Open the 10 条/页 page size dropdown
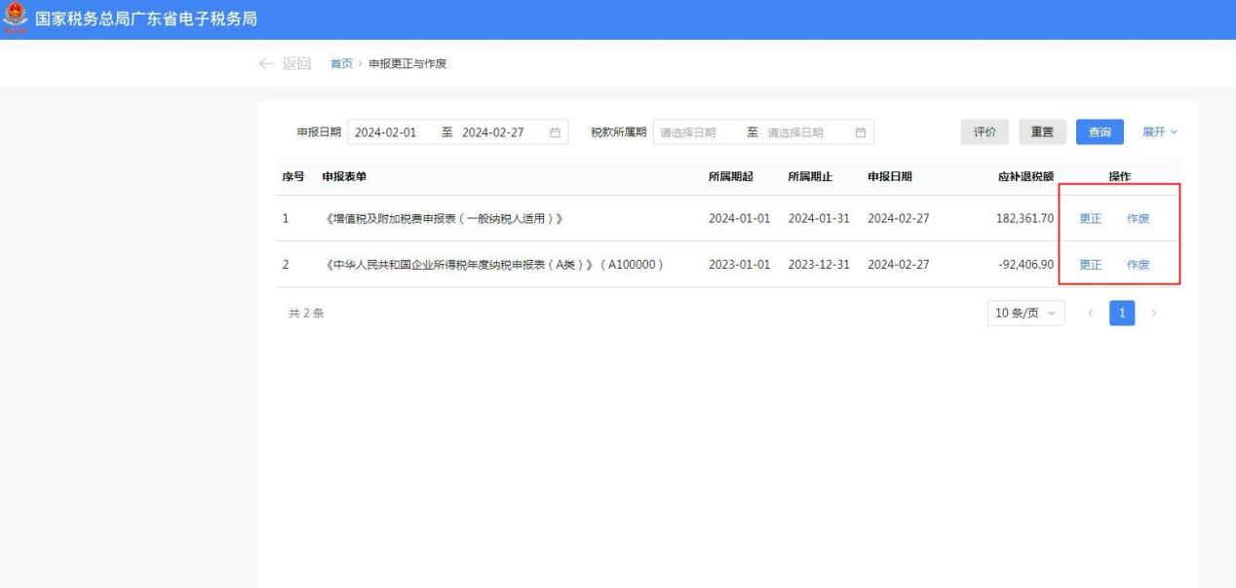This screenshot has width=1236, height=588. pos(1025,313)
